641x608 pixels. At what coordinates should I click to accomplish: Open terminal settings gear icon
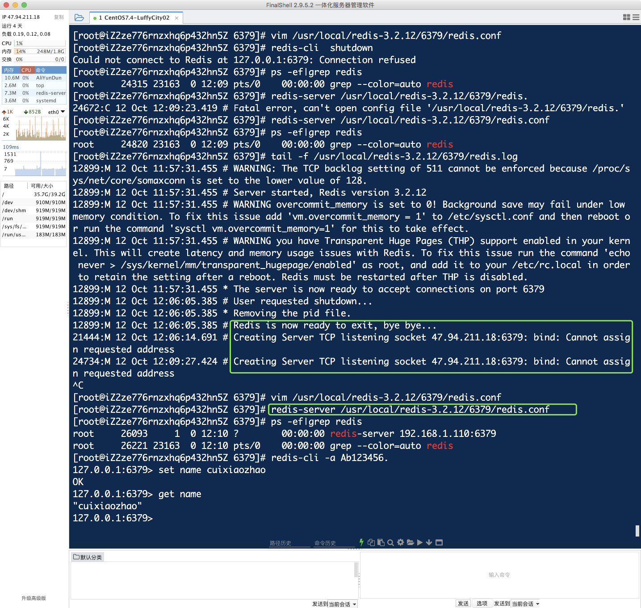pos(400,542)
